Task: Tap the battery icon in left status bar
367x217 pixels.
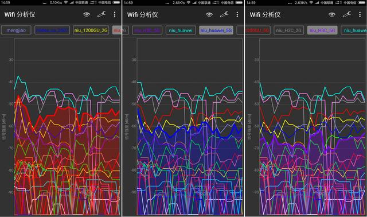Action: pos(116,2)
